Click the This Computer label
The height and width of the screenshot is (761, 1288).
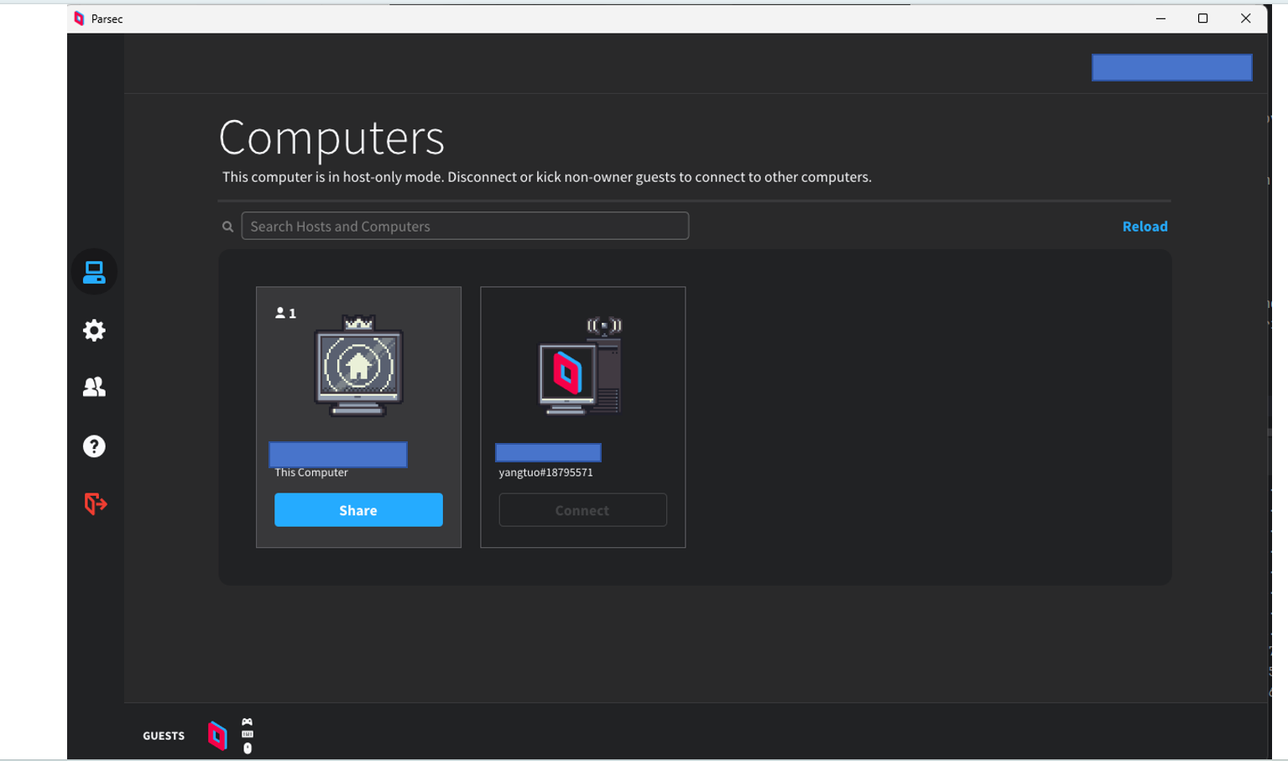point(311,472)
